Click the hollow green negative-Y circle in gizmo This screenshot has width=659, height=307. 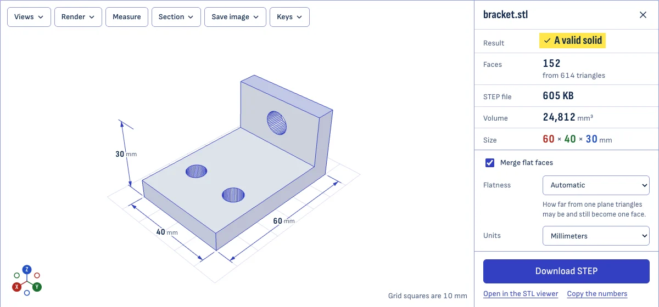click(x=17, y=275)
